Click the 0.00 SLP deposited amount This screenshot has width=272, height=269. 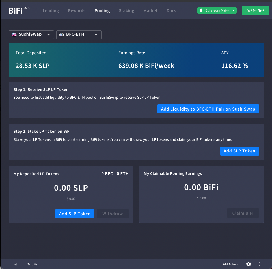[71, 188]
